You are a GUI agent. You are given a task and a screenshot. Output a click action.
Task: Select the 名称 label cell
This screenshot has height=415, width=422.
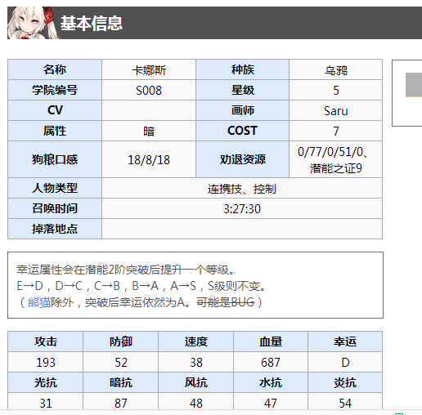coord(55,69)
